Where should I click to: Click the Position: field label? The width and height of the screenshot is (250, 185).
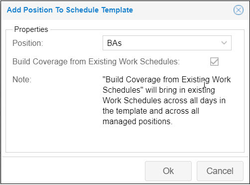click(x=28, y=43)
